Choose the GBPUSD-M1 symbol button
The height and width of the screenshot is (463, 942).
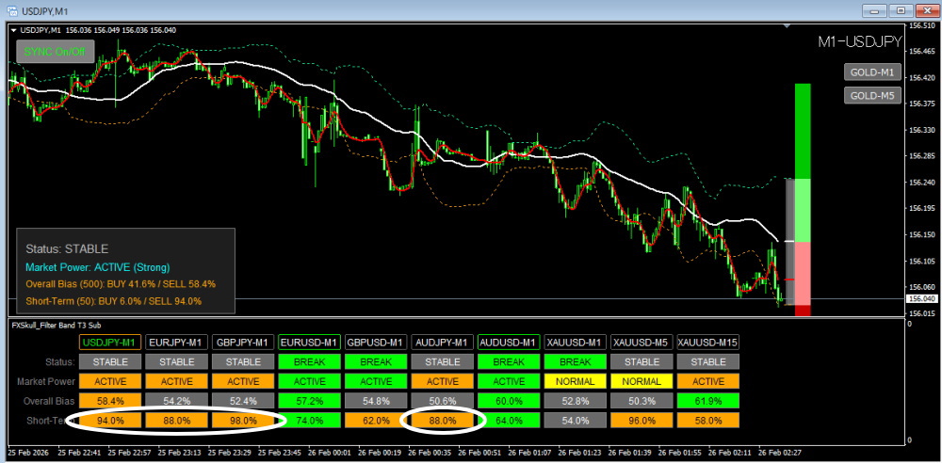pyautogui.click(x=376, y=342)
